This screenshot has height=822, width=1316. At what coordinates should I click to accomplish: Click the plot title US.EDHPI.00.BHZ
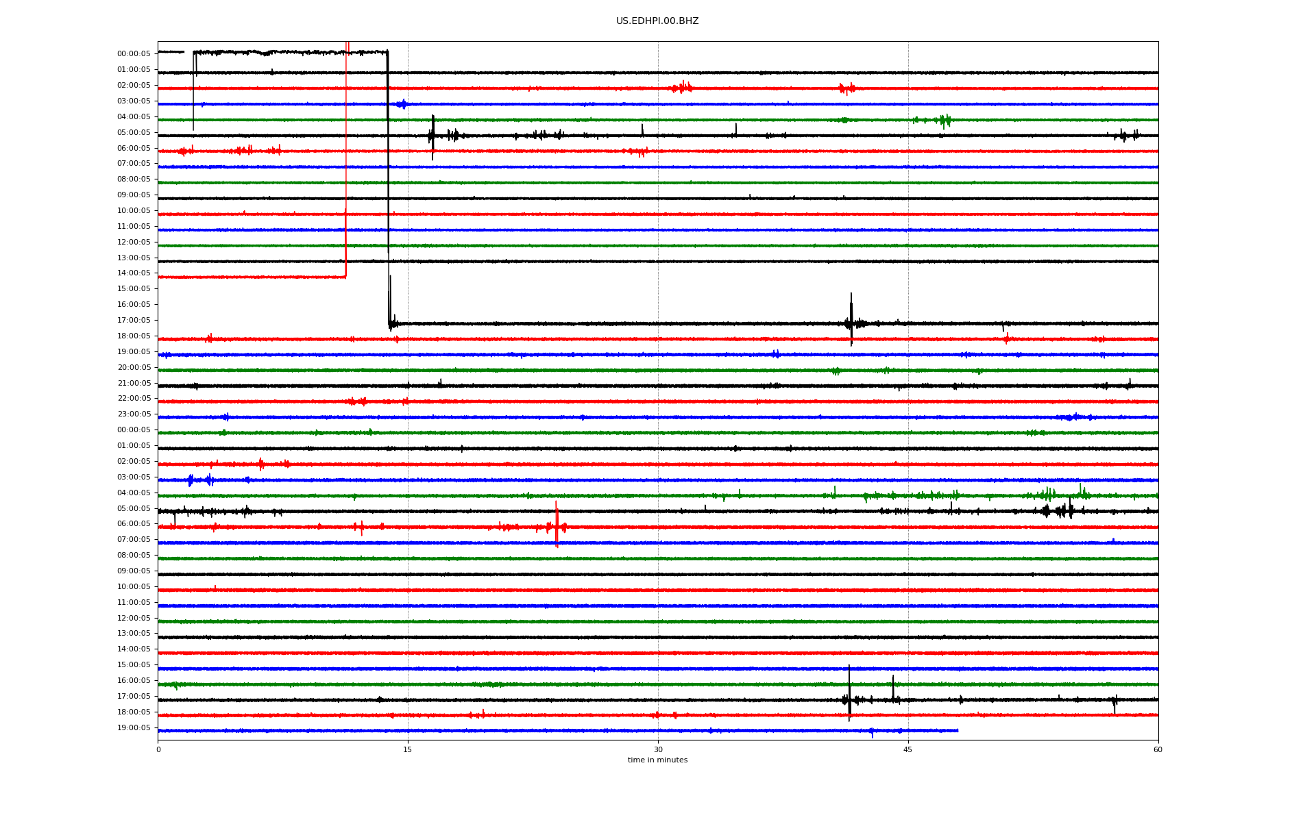[657, 21]
